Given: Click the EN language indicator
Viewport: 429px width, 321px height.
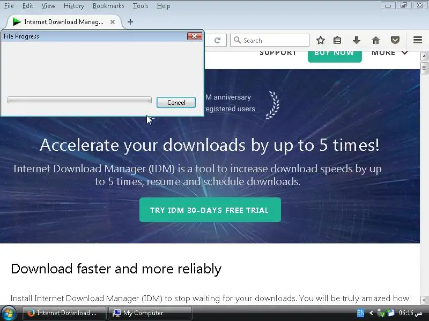Looking at the screenshot, I should click(360, 313).
